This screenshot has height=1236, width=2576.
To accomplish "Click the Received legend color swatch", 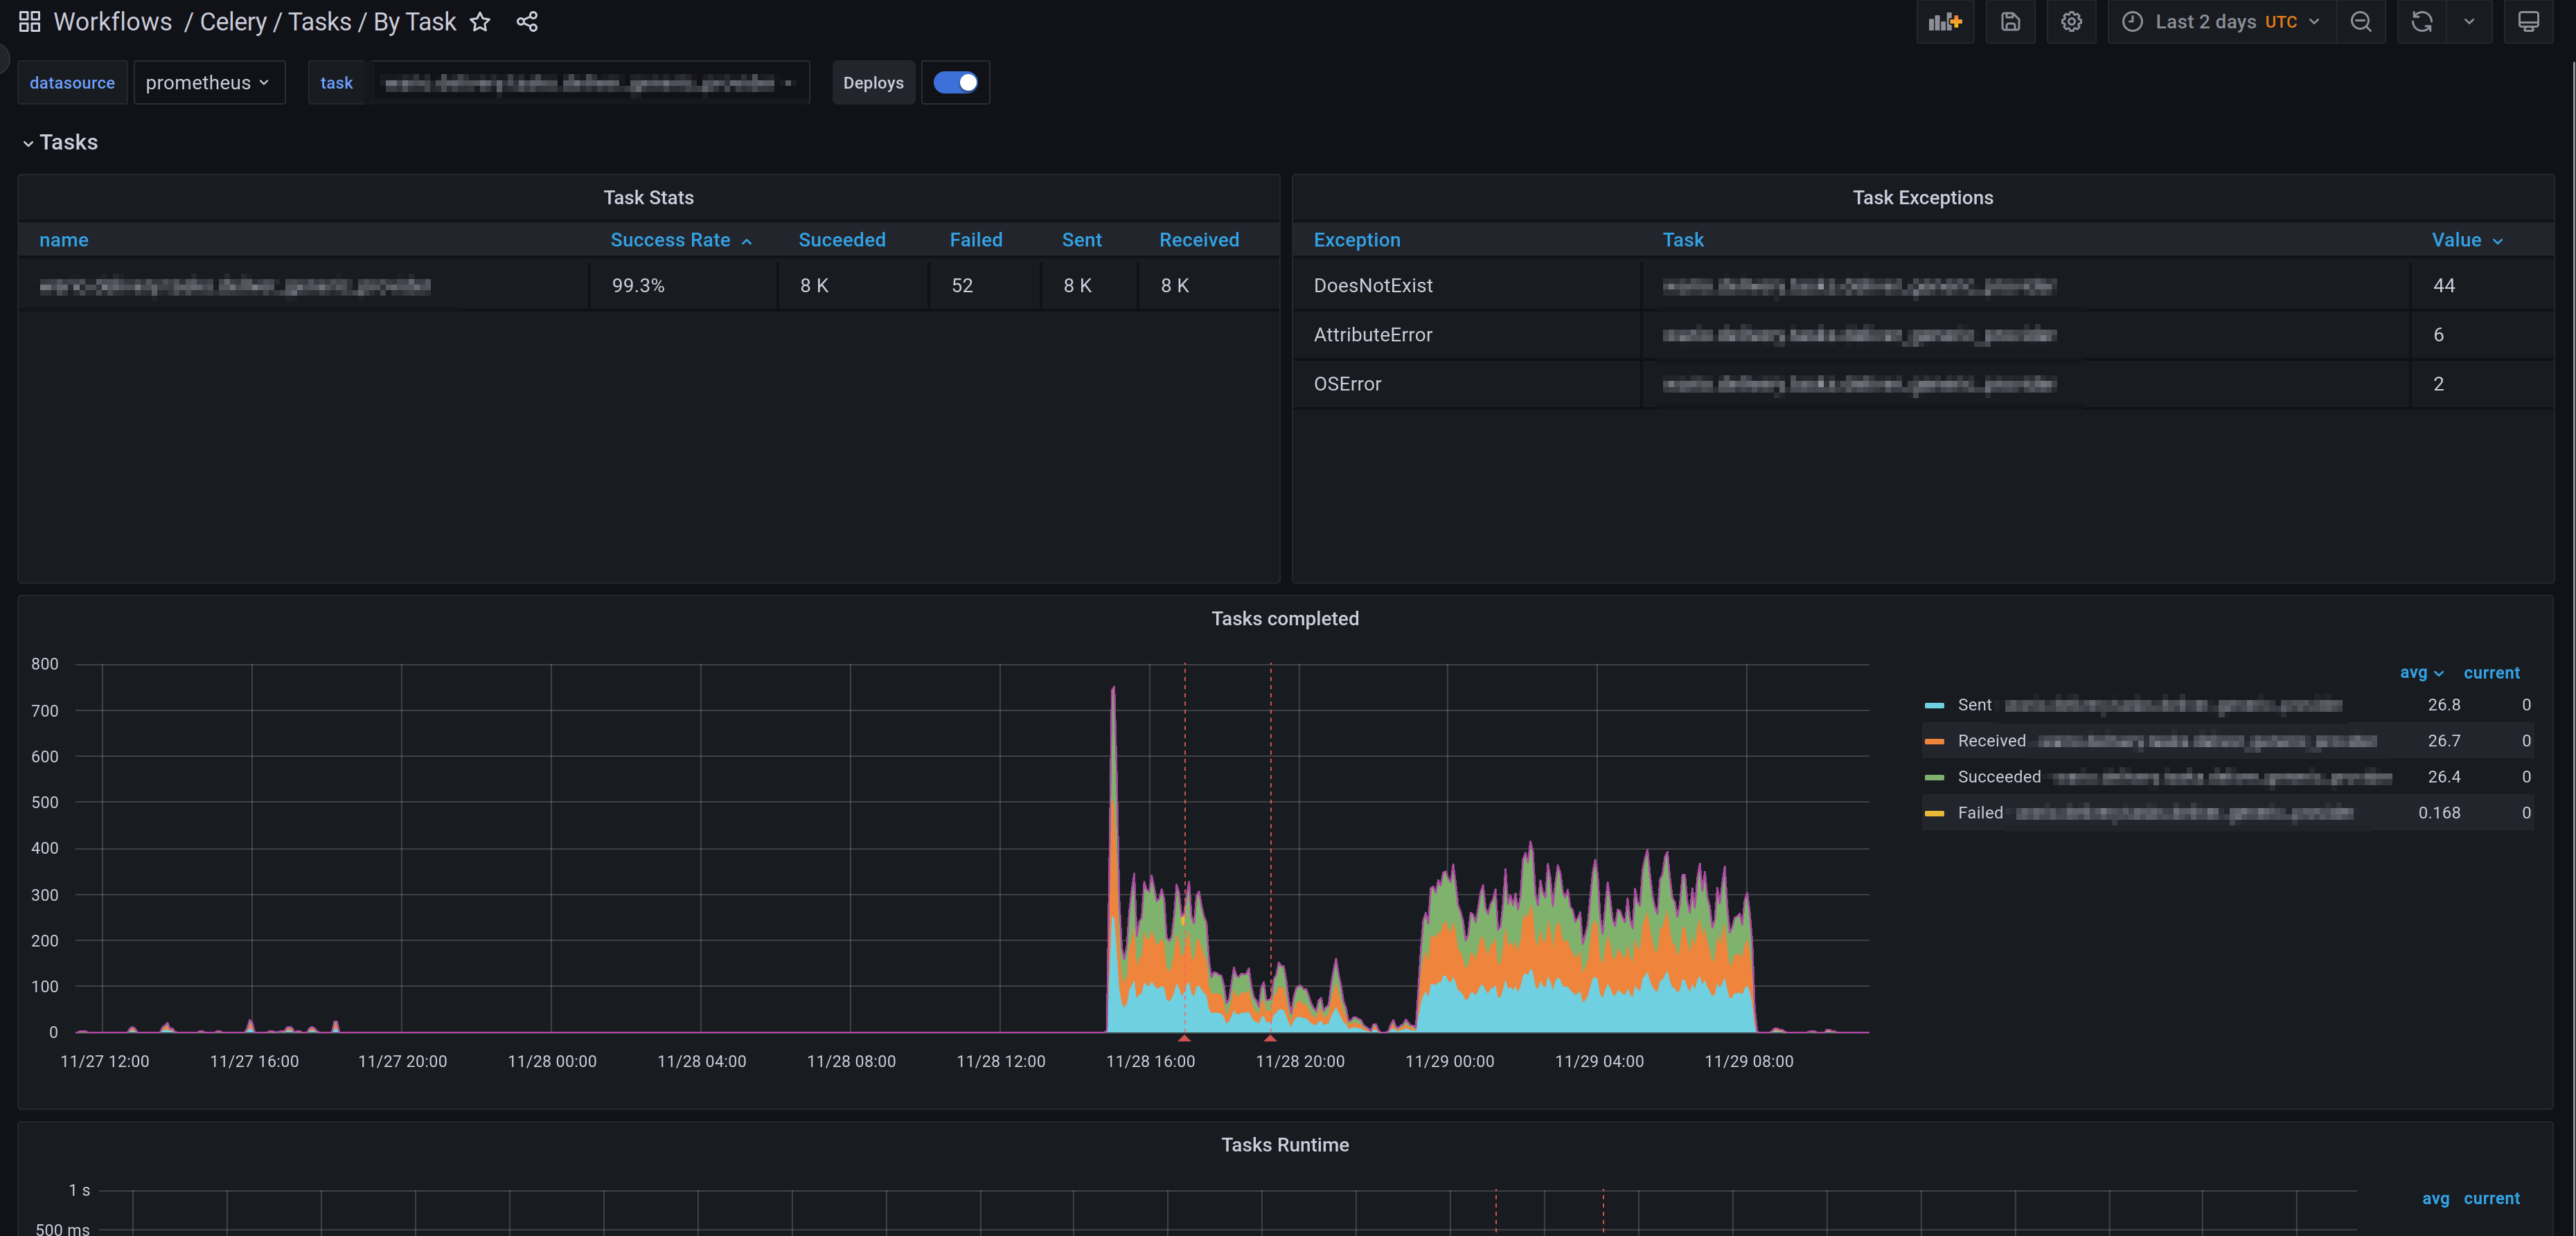I will point(1934,741).
